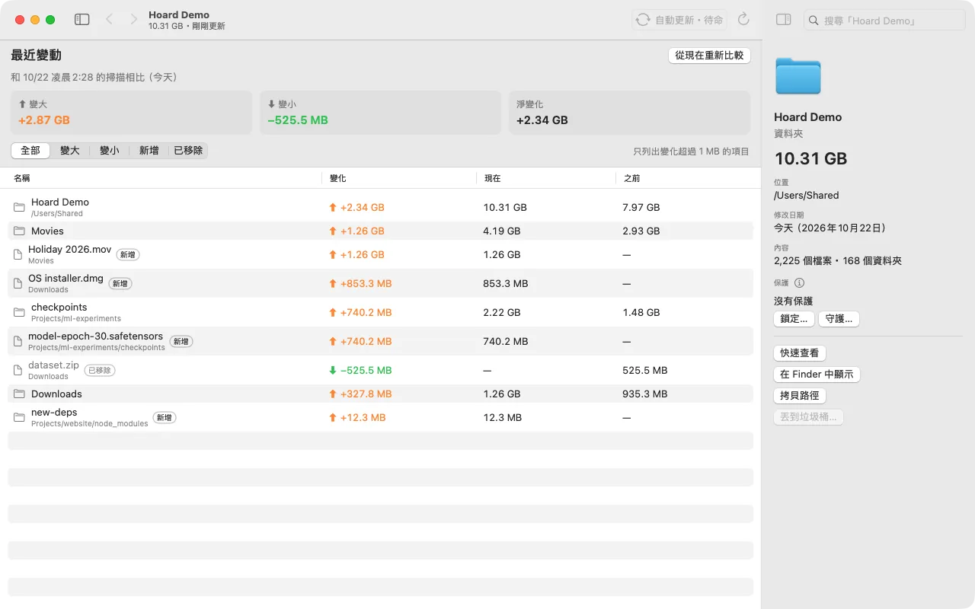Select the 變大 filter tab
This screenshot has height=609, width=975.
tap(70, 151)
